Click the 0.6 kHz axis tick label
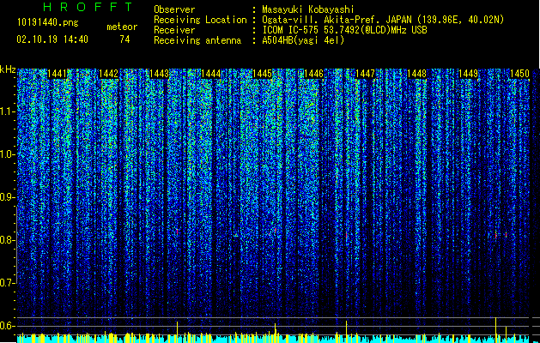This screenshot has height=343, width=540. [8, 326]
